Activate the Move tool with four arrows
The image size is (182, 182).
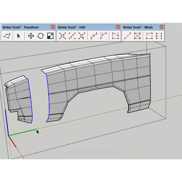pyautogui.click(x=31, y=36)
